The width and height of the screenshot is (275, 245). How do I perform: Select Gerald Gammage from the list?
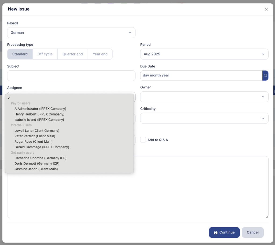pos(42,147)
